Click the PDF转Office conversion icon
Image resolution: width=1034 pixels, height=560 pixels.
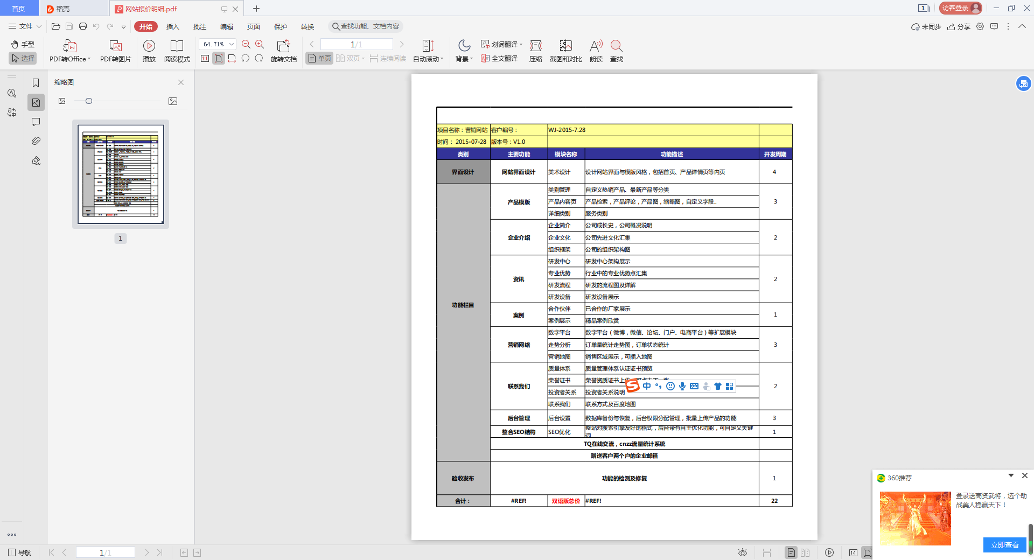click(69, 46)
